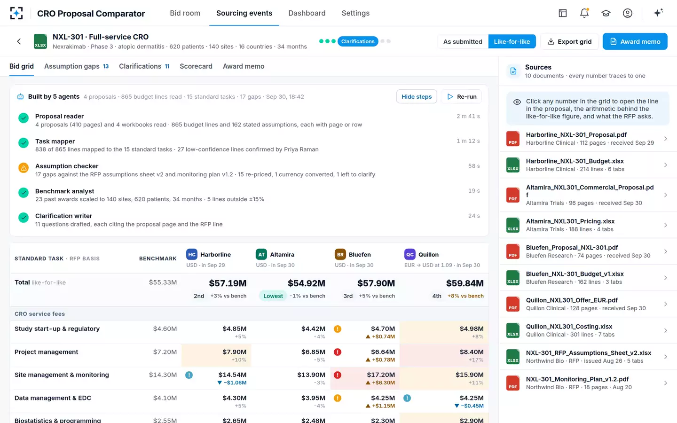677x423 pixels.
Task: Open the user profile icon
Action: click(628, 13)
